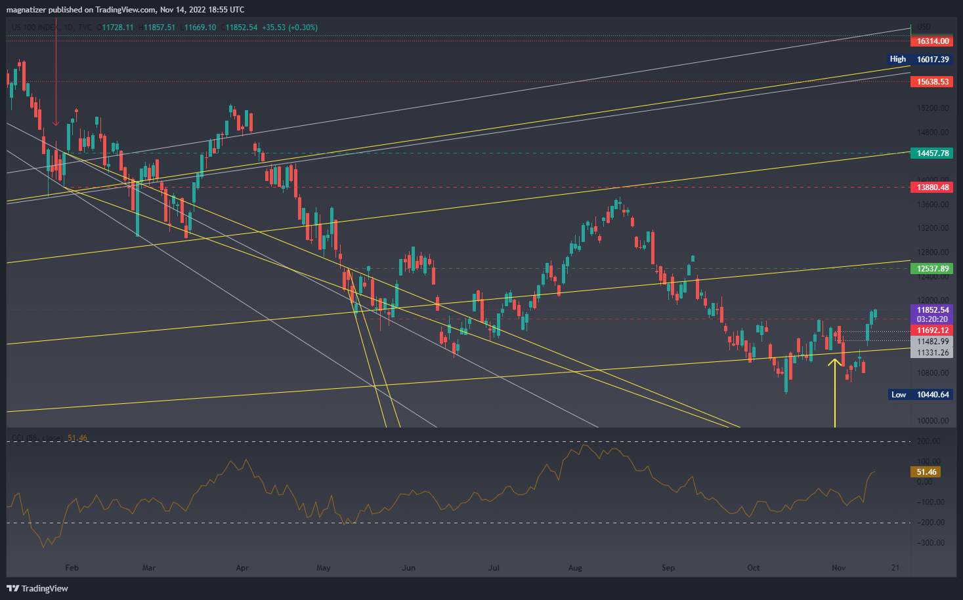Screen dimensions: 963x600
Task: Click the USD currency label on price axis
Action: (923, 27)
